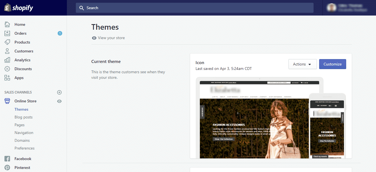Open Analytics bar chart icon
The image size is (376, 172).
(7, 60)
